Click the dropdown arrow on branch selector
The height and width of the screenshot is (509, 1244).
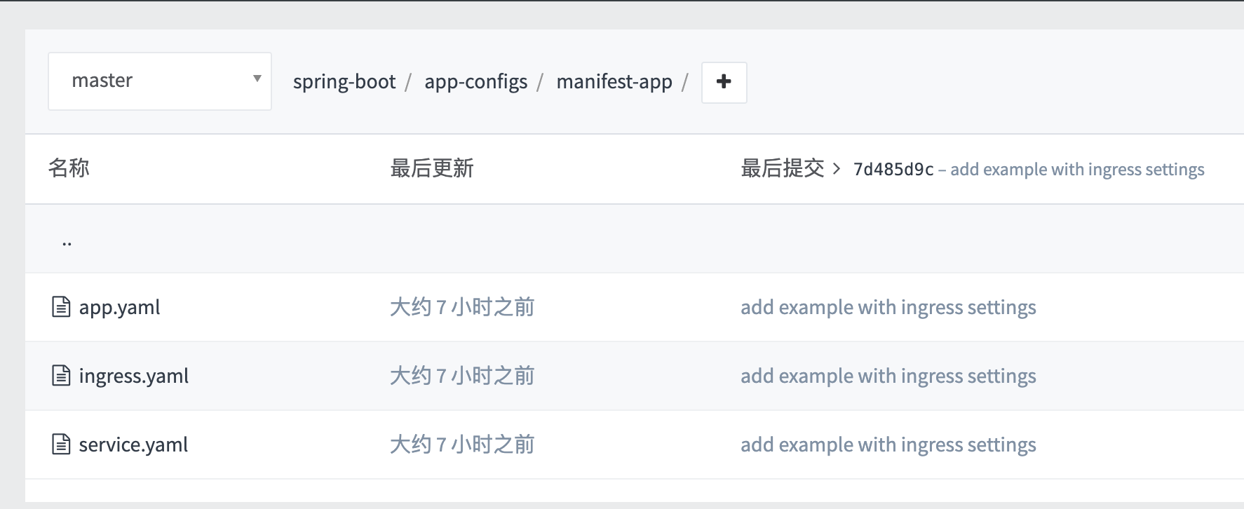pos(257,79)
